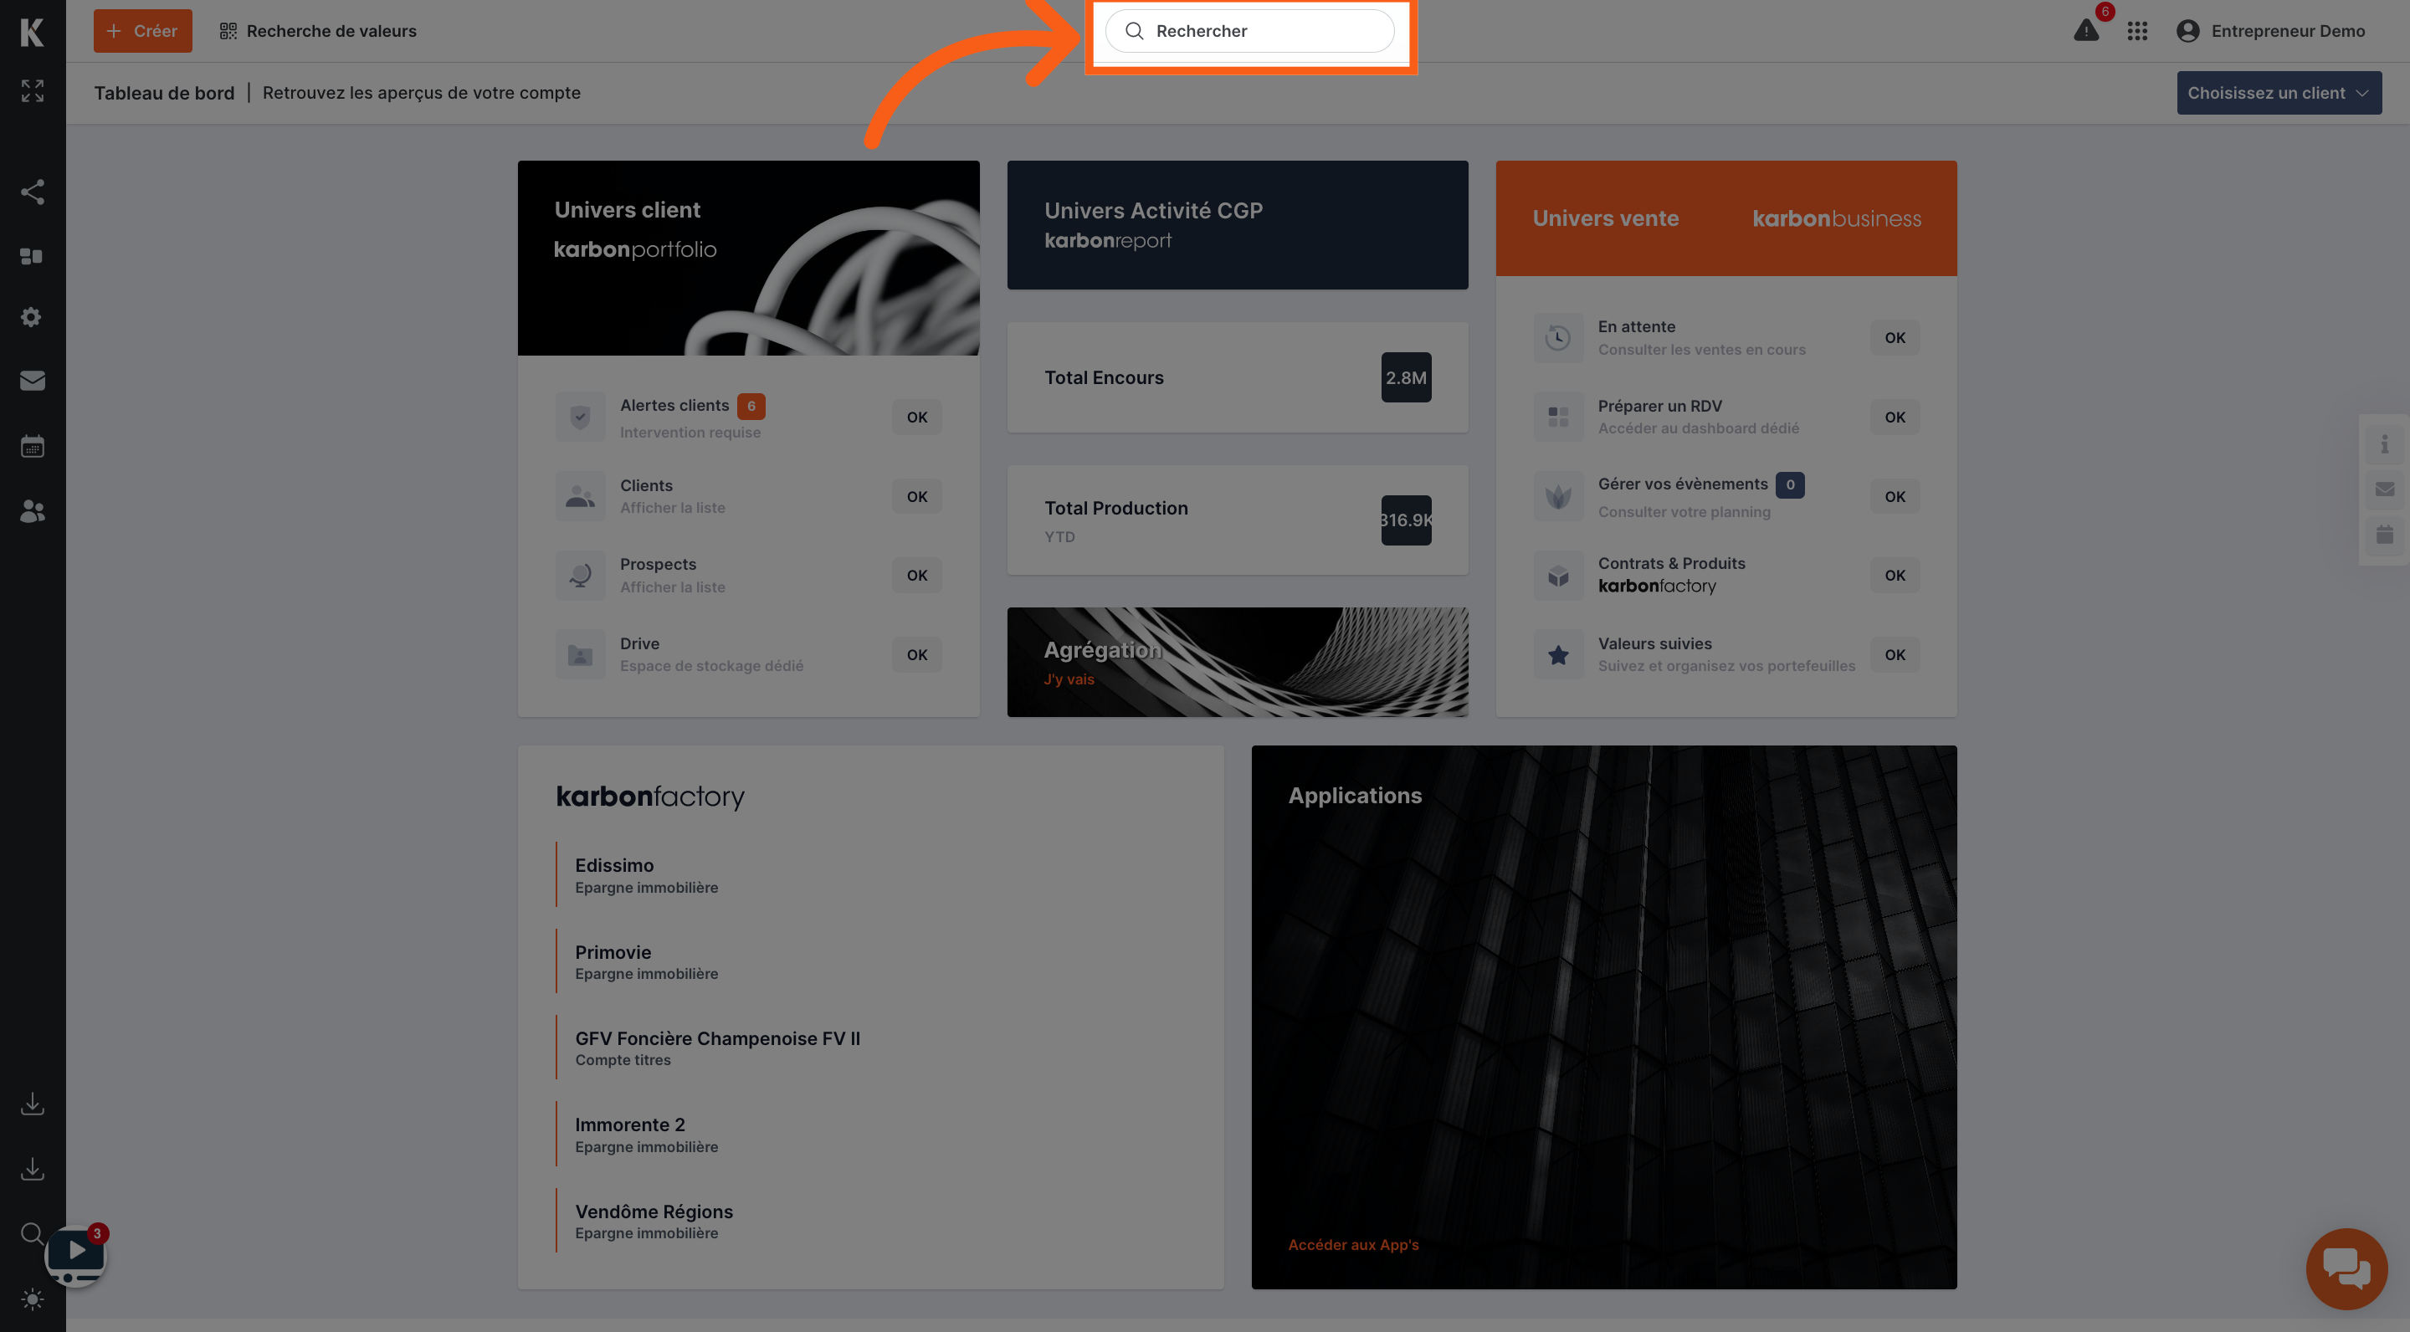Open the alerts warning triangle icon
The width and height of the screenshot is (2410, 1332).
pos(2086,31)
